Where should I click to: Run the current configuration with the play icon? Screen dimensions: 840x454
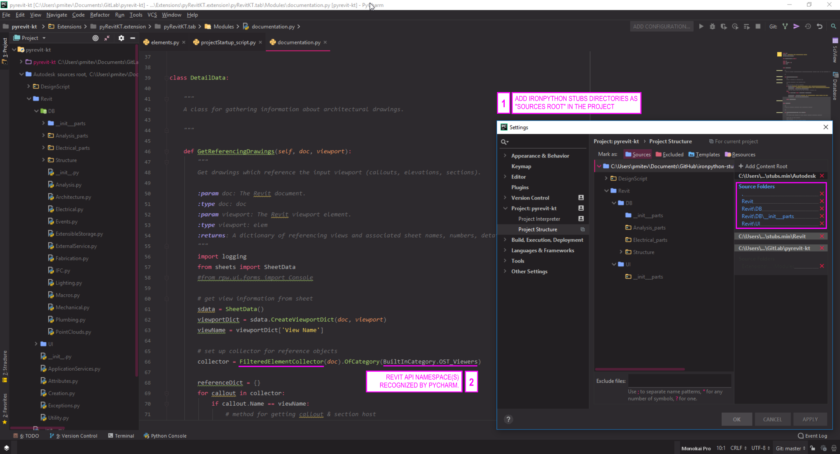[701, 26]
